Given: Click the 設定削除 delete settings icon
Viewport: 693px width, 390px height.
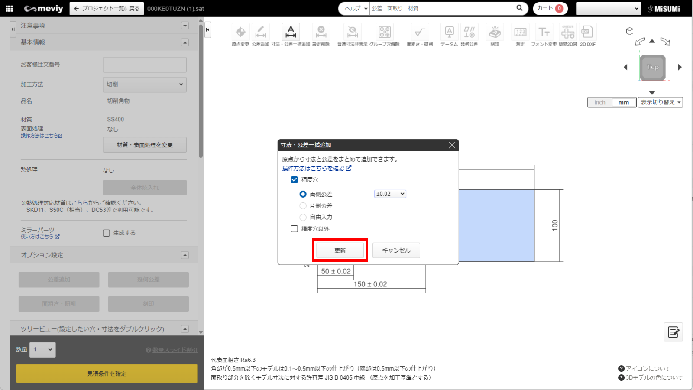Looking at the screenshot, I should 321,32.
